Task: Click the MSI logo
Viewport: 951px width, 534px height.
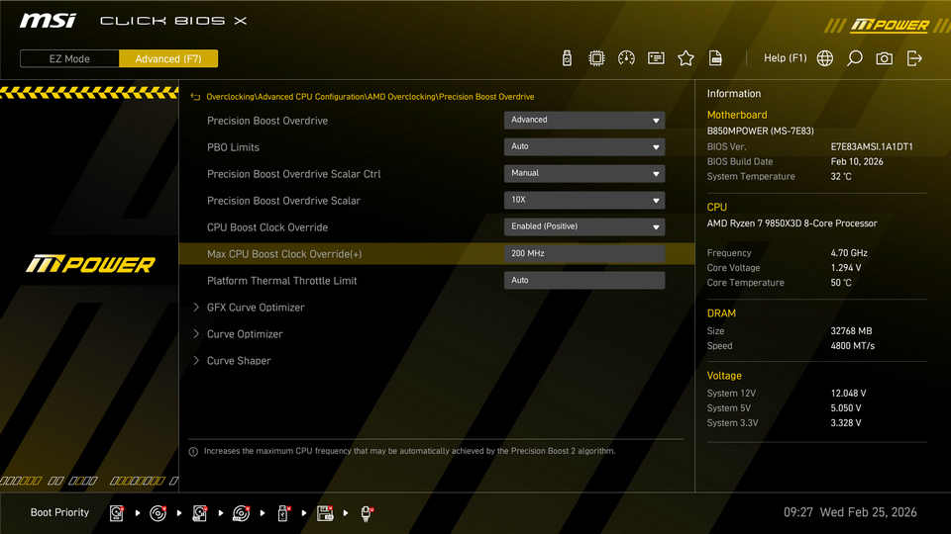Action: pos(48,21)
